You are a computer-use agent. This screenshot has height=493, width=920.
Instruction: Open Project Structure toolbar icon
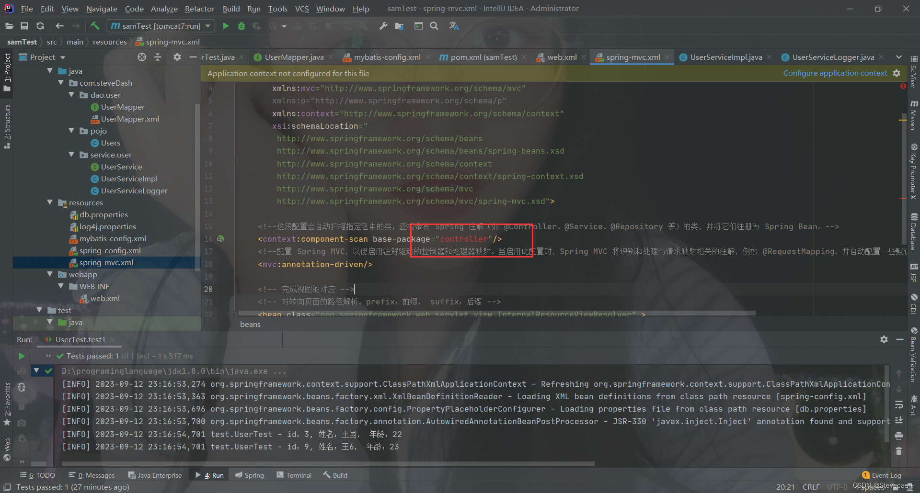[399, 26]
